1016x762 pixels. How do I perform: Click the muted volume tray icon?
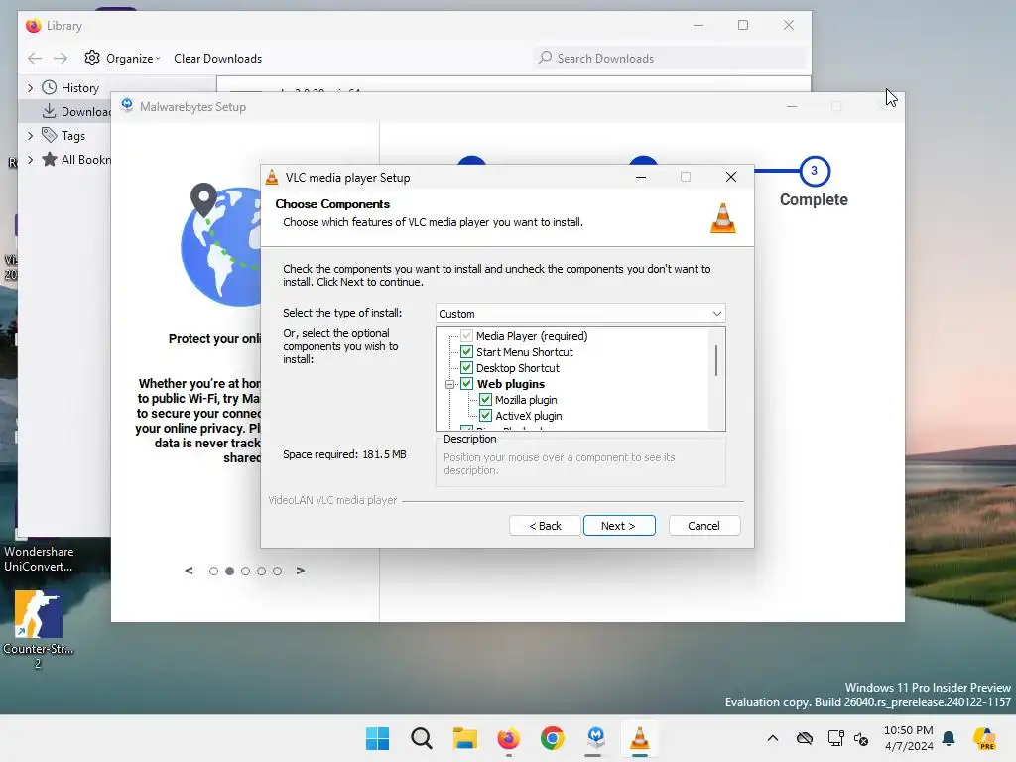click(x=861, y=738)
